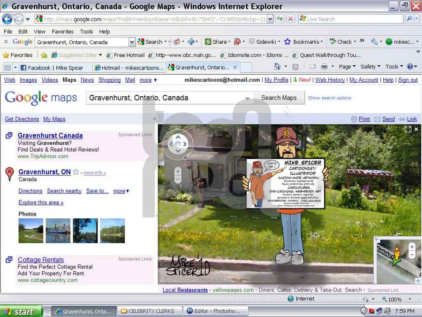Open the Editor - Photoshop taskbar item
Viewport: 422px width, 317px height.
point(216,311)
